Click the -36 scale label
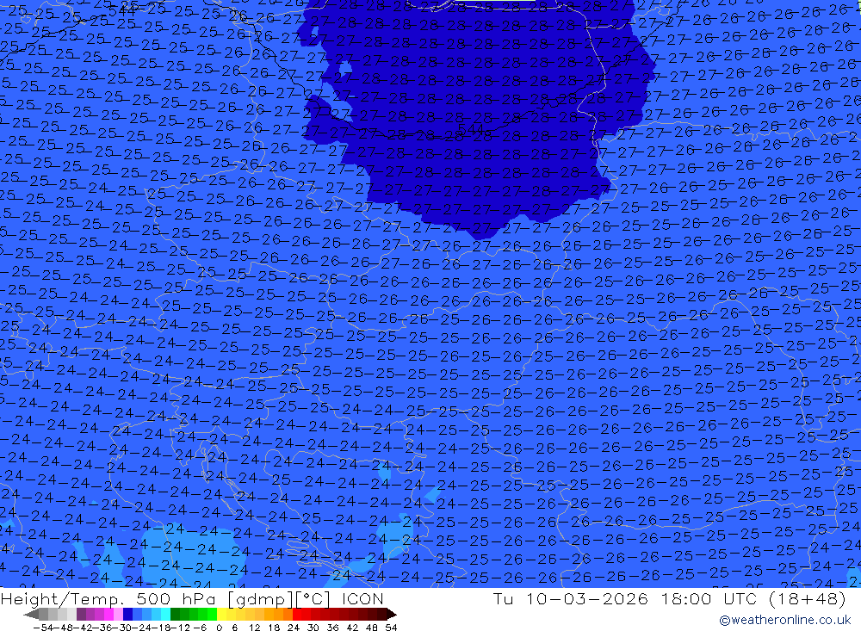 tap(103, 628)
